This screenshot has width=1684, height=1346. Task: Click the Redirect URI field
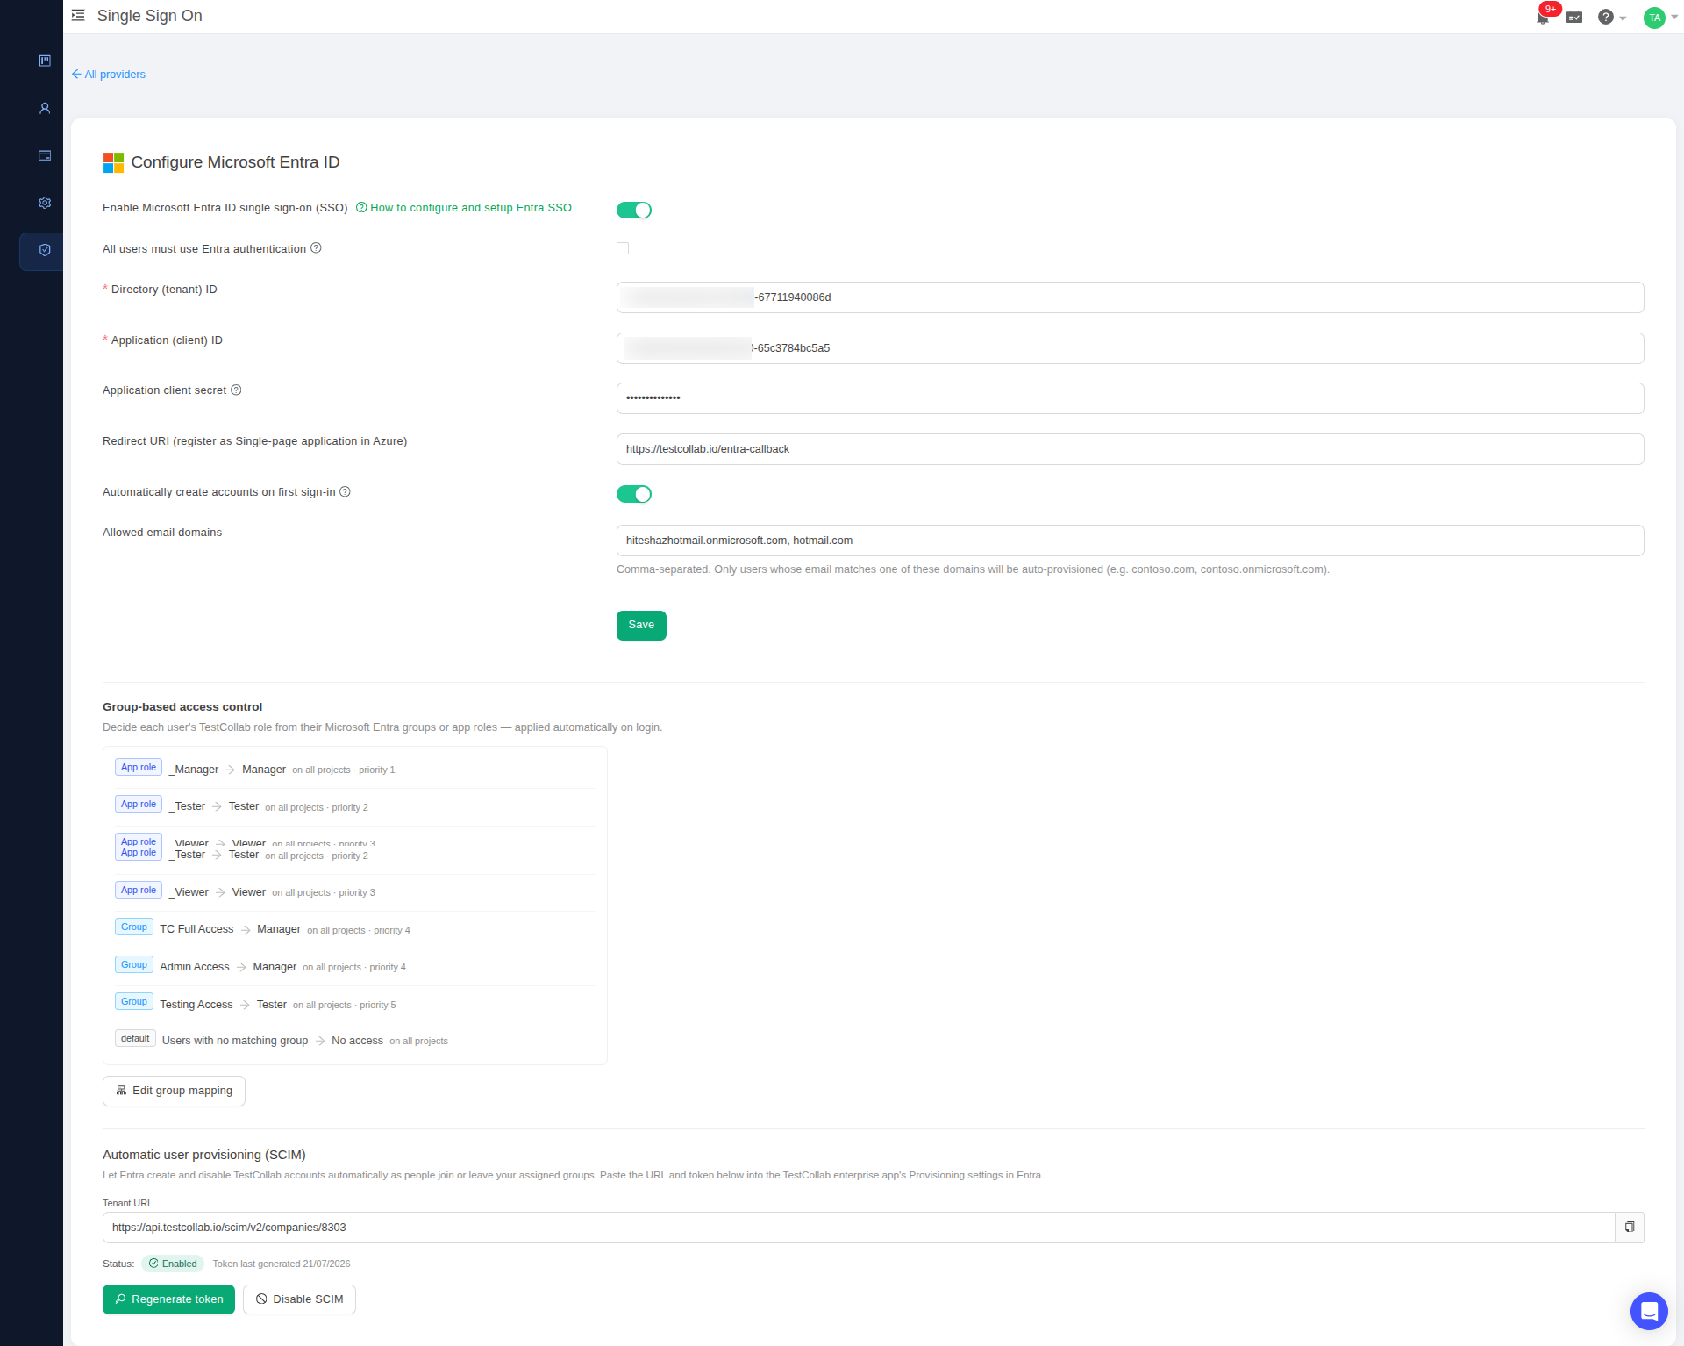pos(1130,449)
